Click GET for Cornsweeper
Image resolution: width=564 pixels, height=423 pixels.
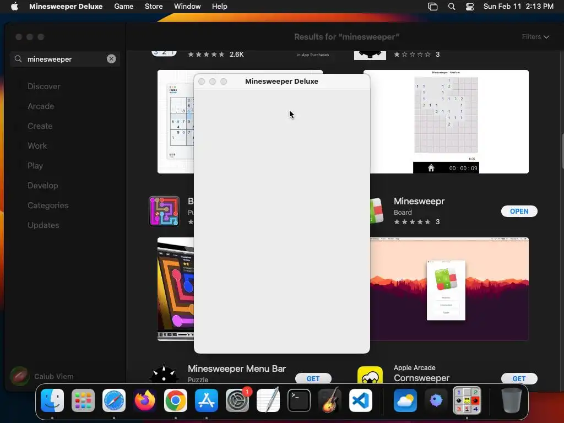tap(519, 378)
